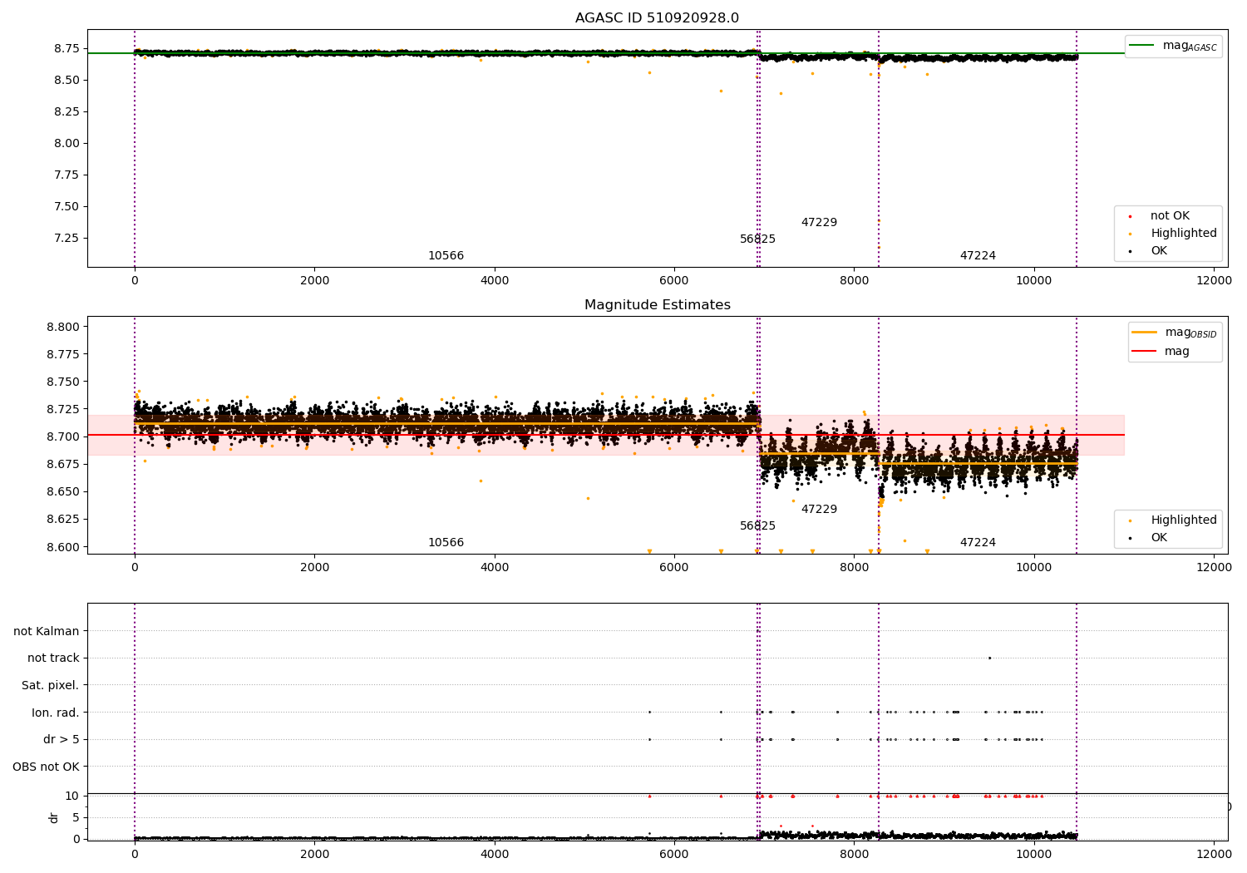
Task: Click obsid label 47224 in Magnitude Estimates plot
Action: point(978,543)
